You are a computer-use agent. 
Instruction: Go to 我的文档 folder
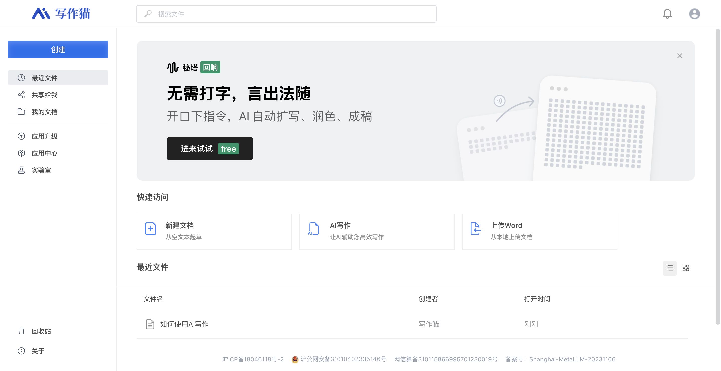point(44,112)
